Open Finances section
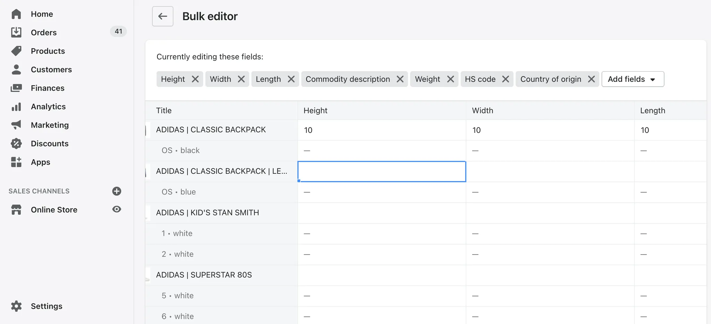Image resolution: width=711 pixels, height=324 pixels. [x=48, y=88]
